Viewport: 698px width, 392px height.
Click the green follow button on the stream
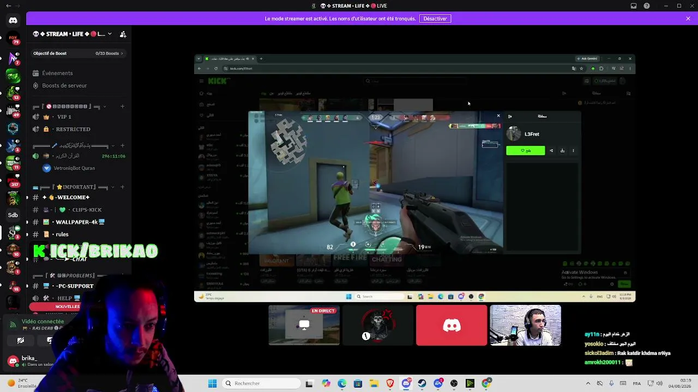tap(525, 150)
